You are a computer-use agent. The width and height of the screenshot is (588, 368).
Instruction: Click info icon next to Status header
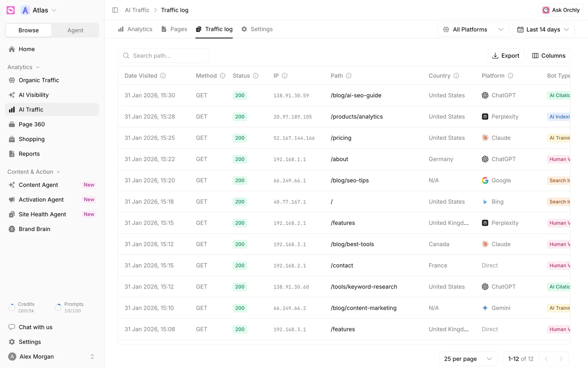[256, 76]
